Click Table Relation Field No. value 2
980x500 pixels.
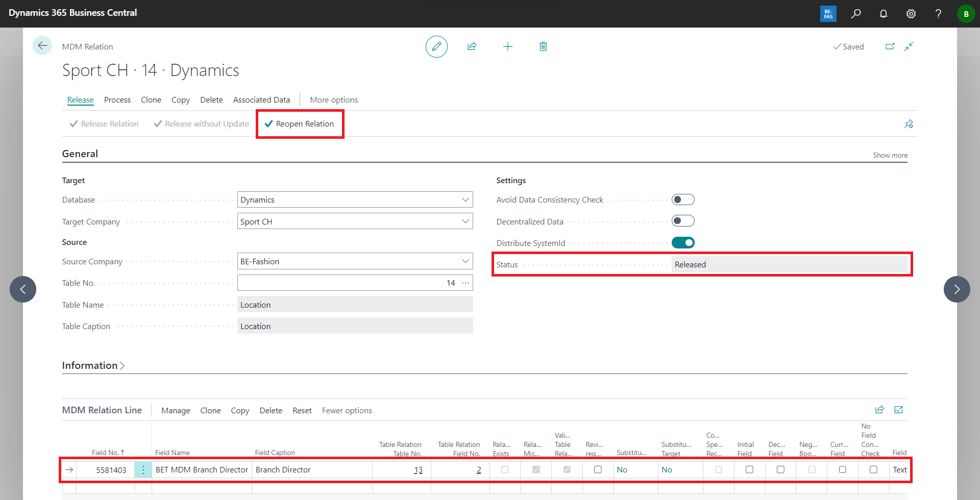pyautogui.click(x=479, y=470)
